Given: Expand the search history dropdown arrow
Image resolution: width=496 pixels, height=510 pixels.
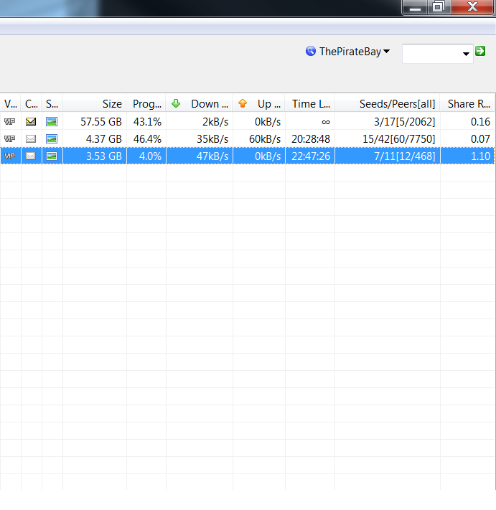Looking at the screenshot, I should coord(466,54).
